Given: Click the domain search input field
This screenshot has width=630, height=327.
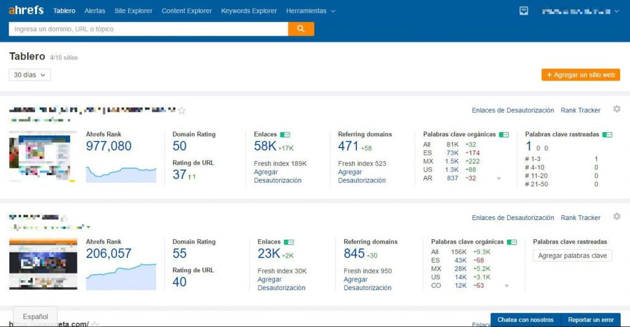Looking at the screenshot, I should 148,29.
